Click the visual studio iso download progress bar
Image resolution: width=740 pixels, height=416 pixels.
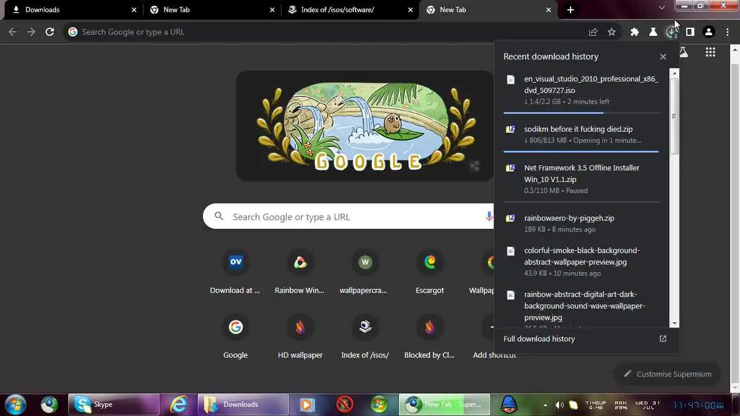tap(581, 113)
